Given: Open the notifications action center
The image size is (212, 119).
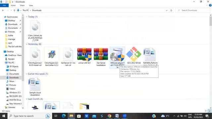Looking at the screenshot, I should [207, 116].
